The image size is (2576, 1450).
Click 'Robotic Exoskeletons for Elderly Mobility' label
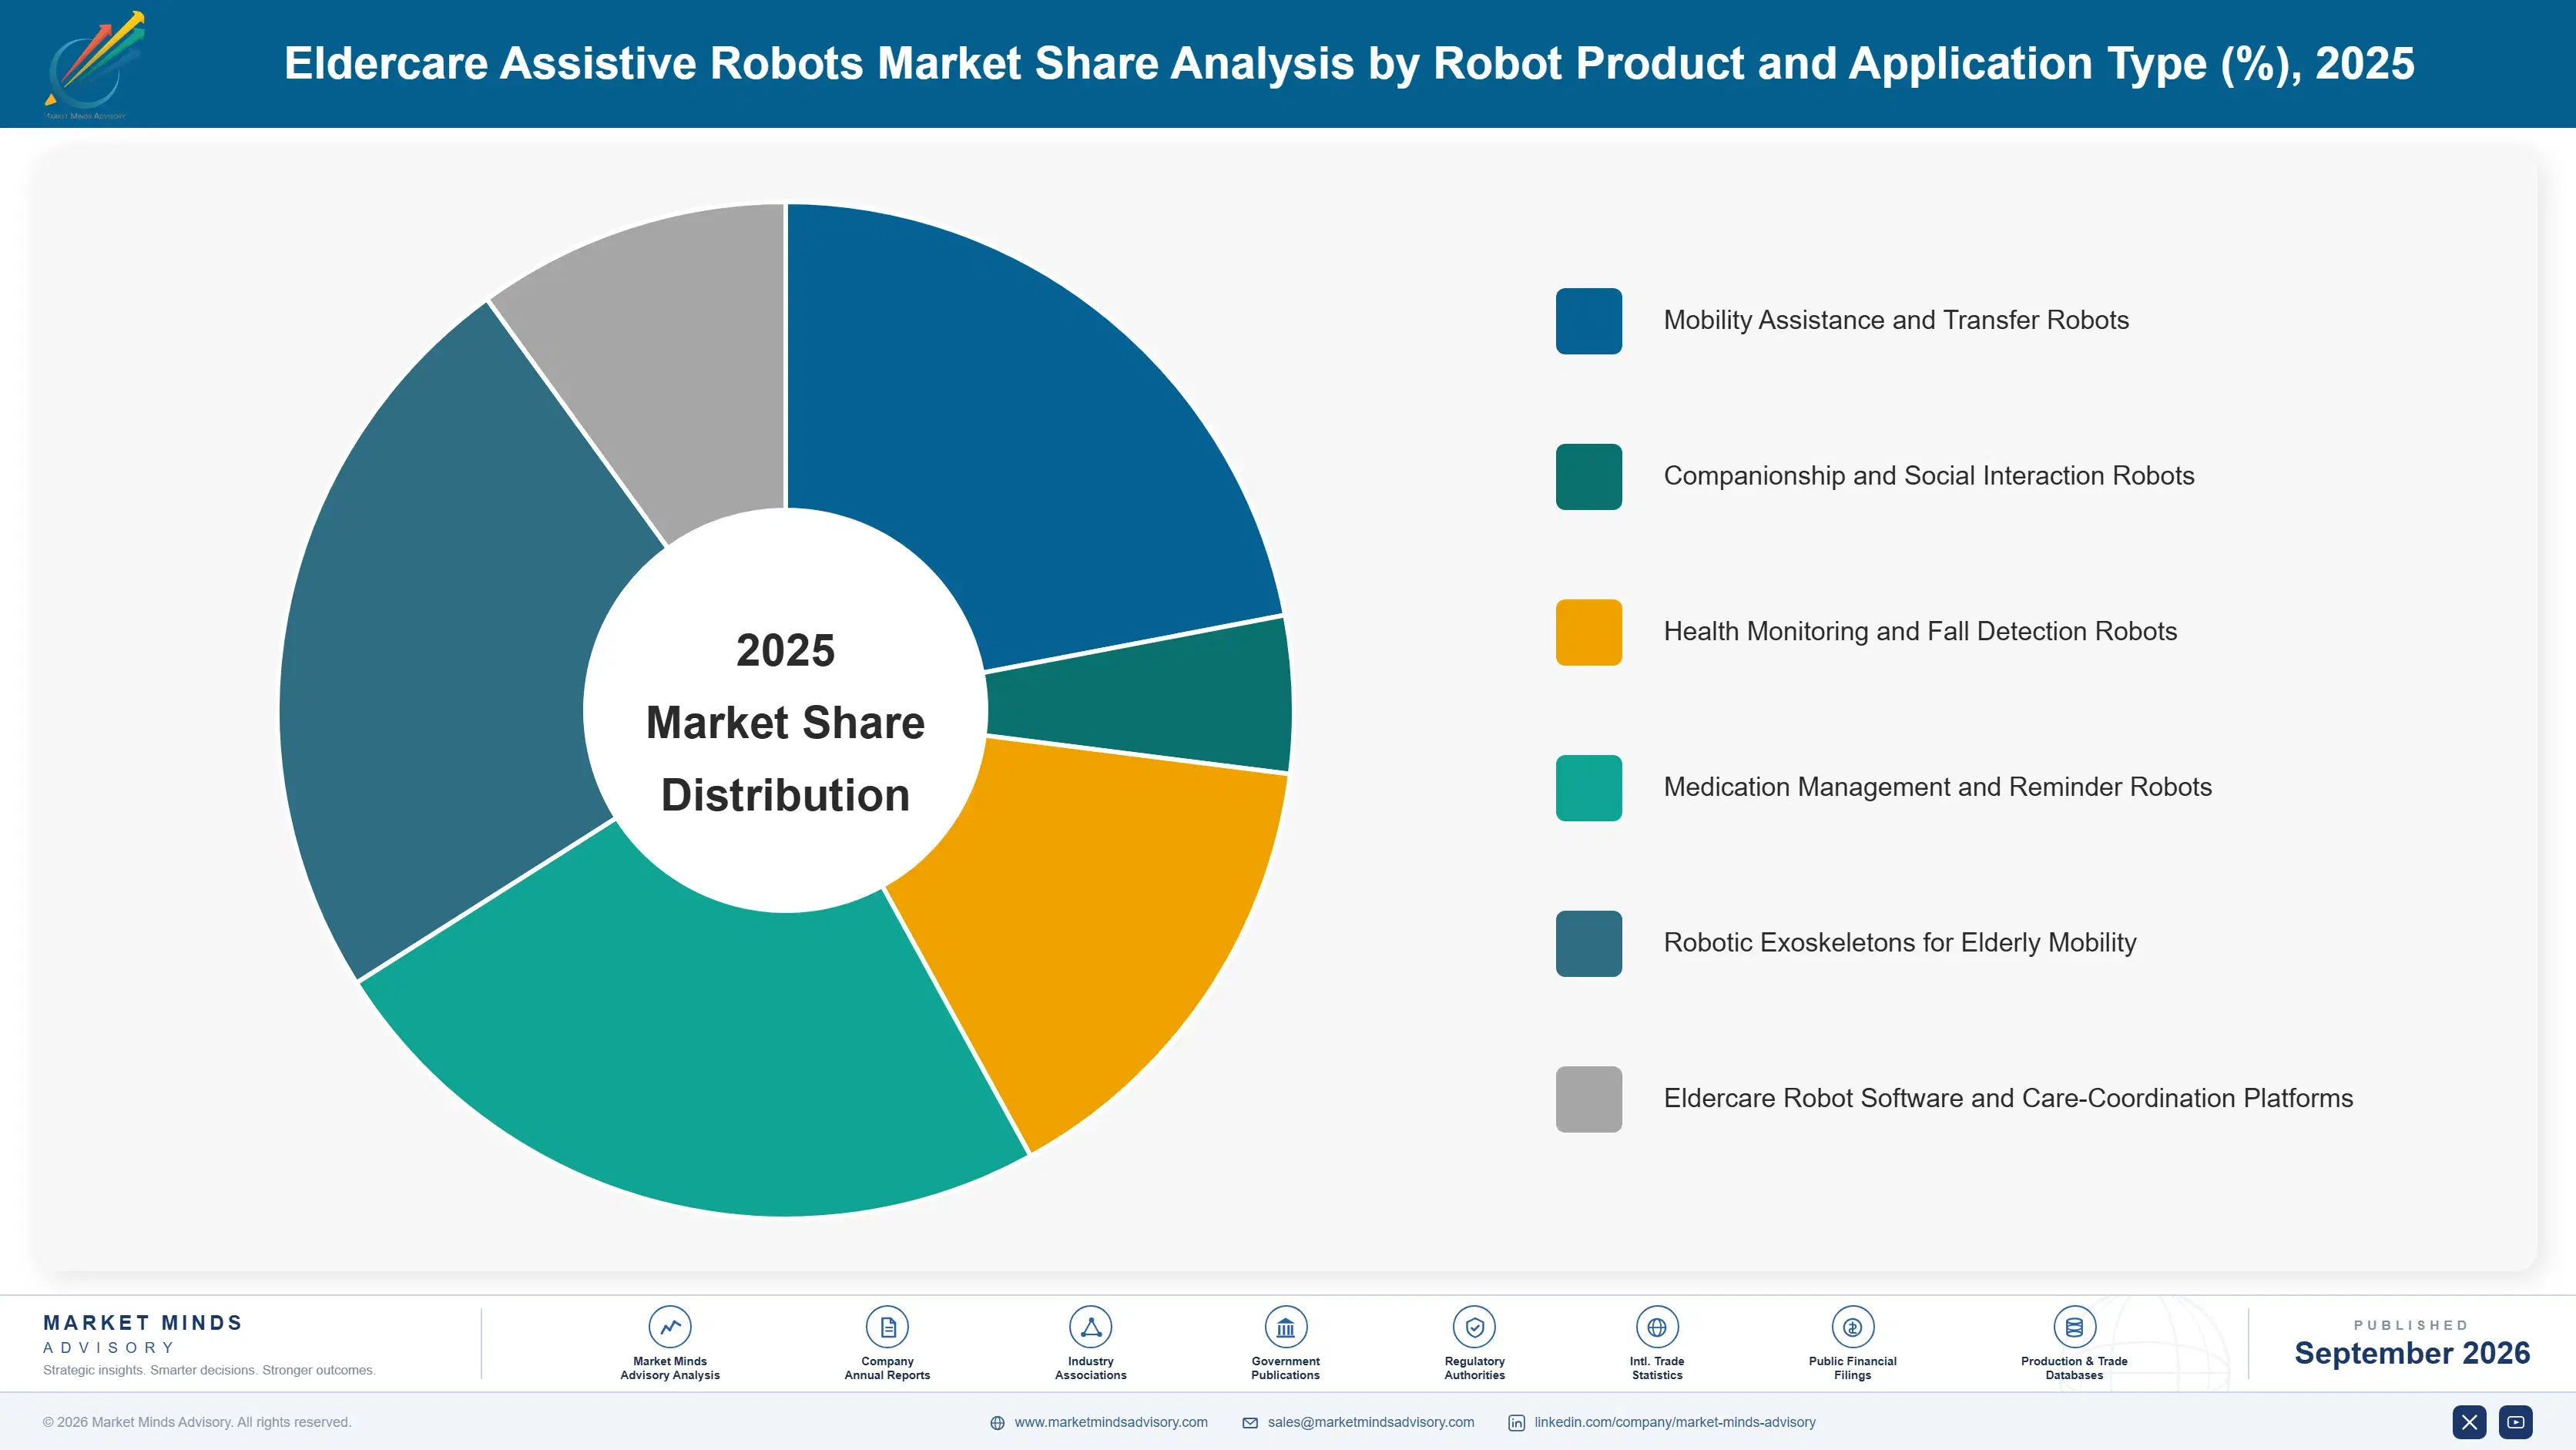pos(1900,942)
